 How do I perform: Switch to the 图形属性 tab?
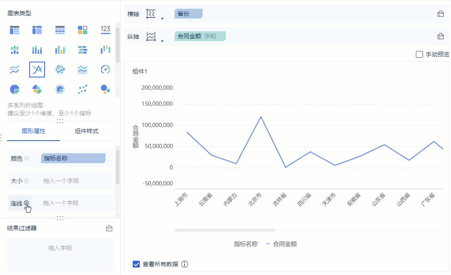tap(34, 131)
